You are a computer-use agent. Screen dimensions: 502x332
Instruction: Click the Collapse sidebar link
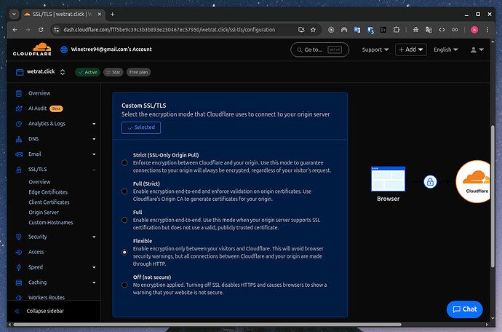click(x=45, y=311)
